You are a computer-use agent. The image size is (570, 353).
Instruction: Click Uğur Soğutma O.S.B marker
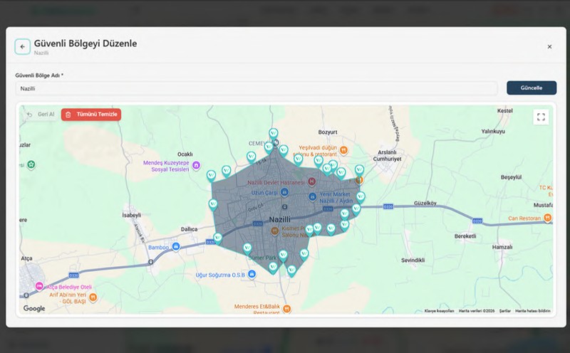252,274
